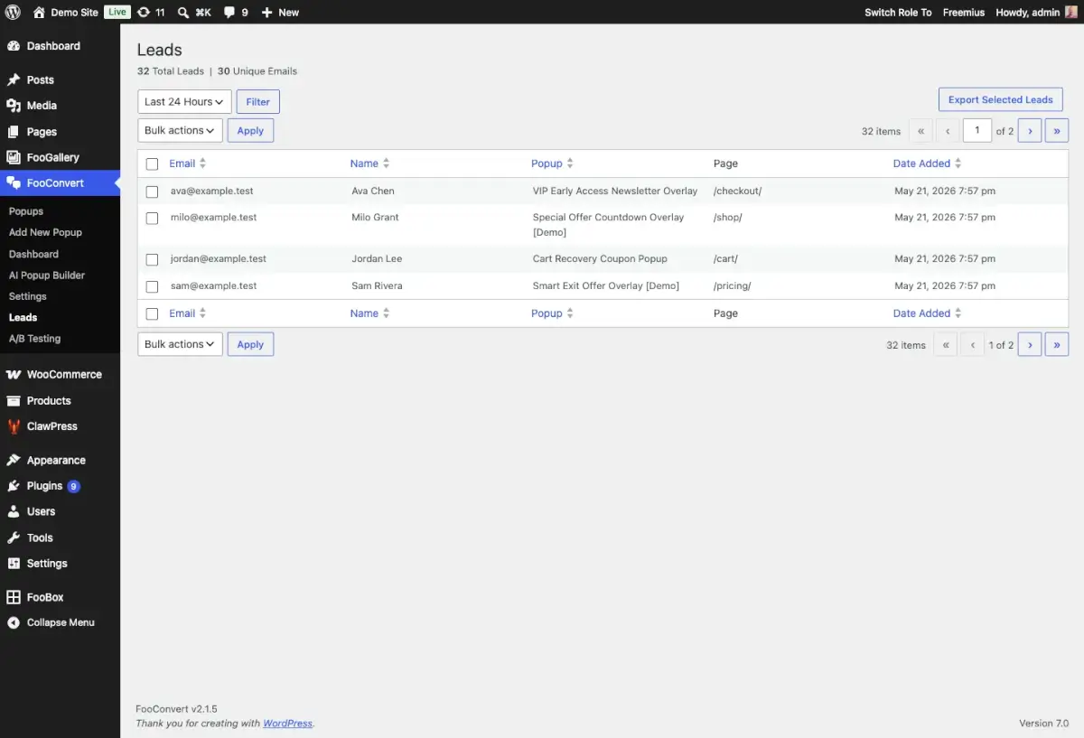The height and width of the screenshot is (738, 1084).
Task: Click the Dashboard gauge icon in sidebar
Action: pyautogui.click(x=14, y=46)
